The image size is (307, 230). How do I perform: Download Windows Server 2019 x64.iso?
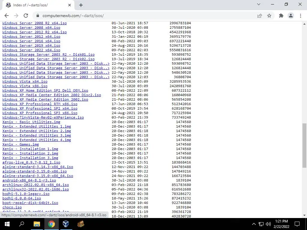tap(31, 46)
